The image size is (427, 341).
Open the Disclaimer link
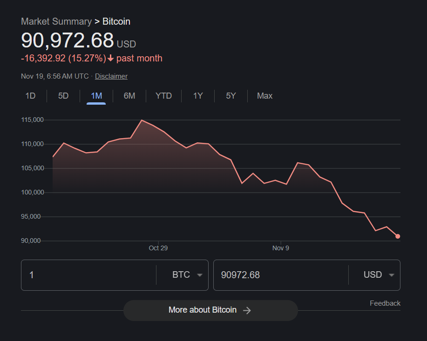click(x=111, y=76)
